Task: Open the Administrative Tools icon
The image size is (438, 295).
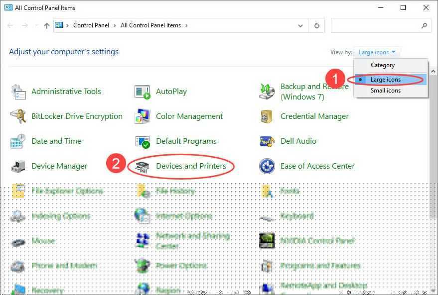Action: (18, 92)
